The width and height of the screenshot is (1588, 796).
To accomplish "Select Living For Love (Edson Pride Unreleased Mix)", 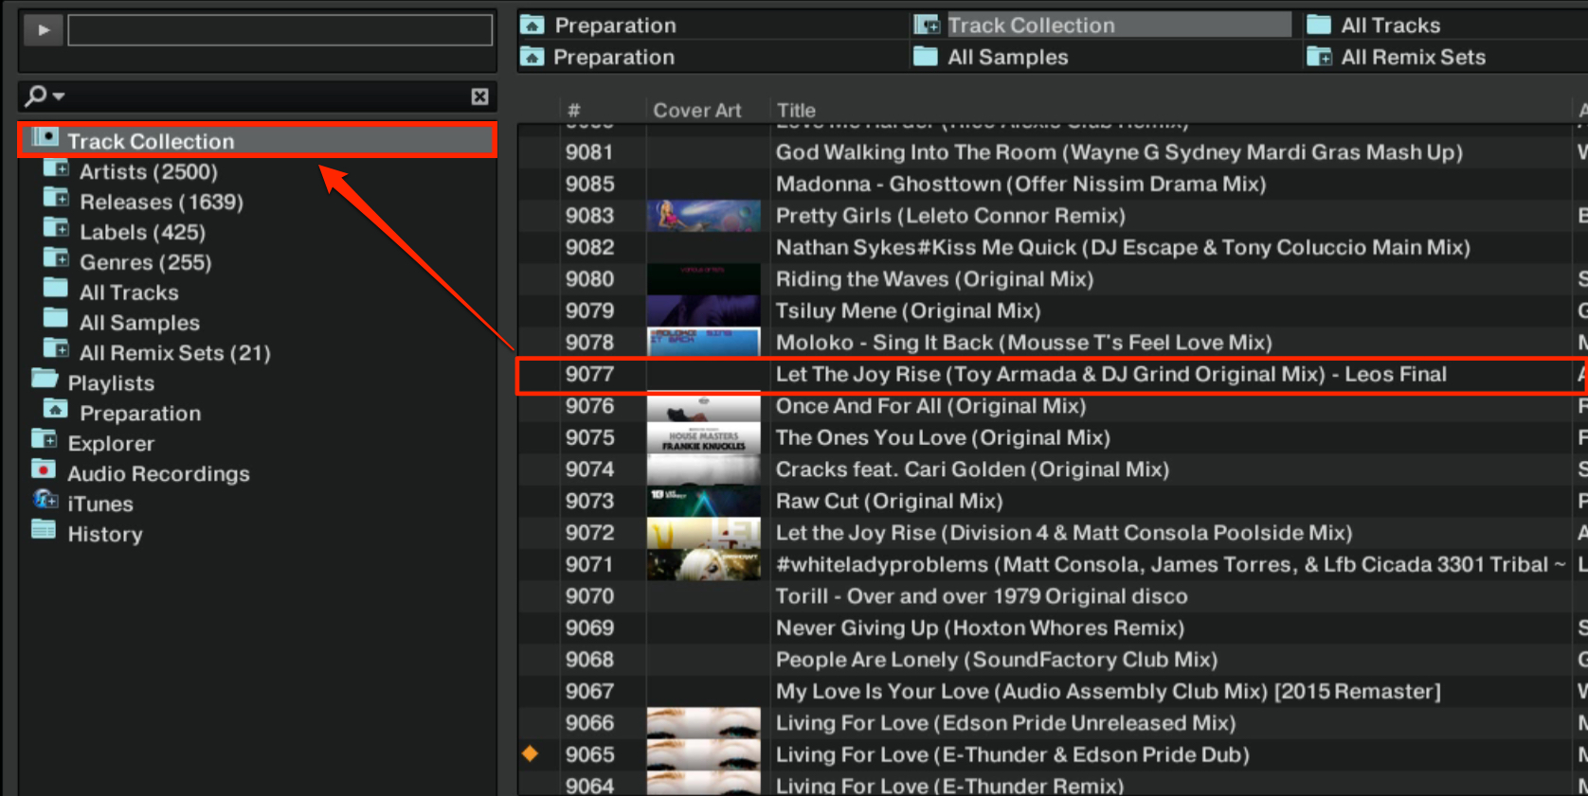I will [1005, 723].
